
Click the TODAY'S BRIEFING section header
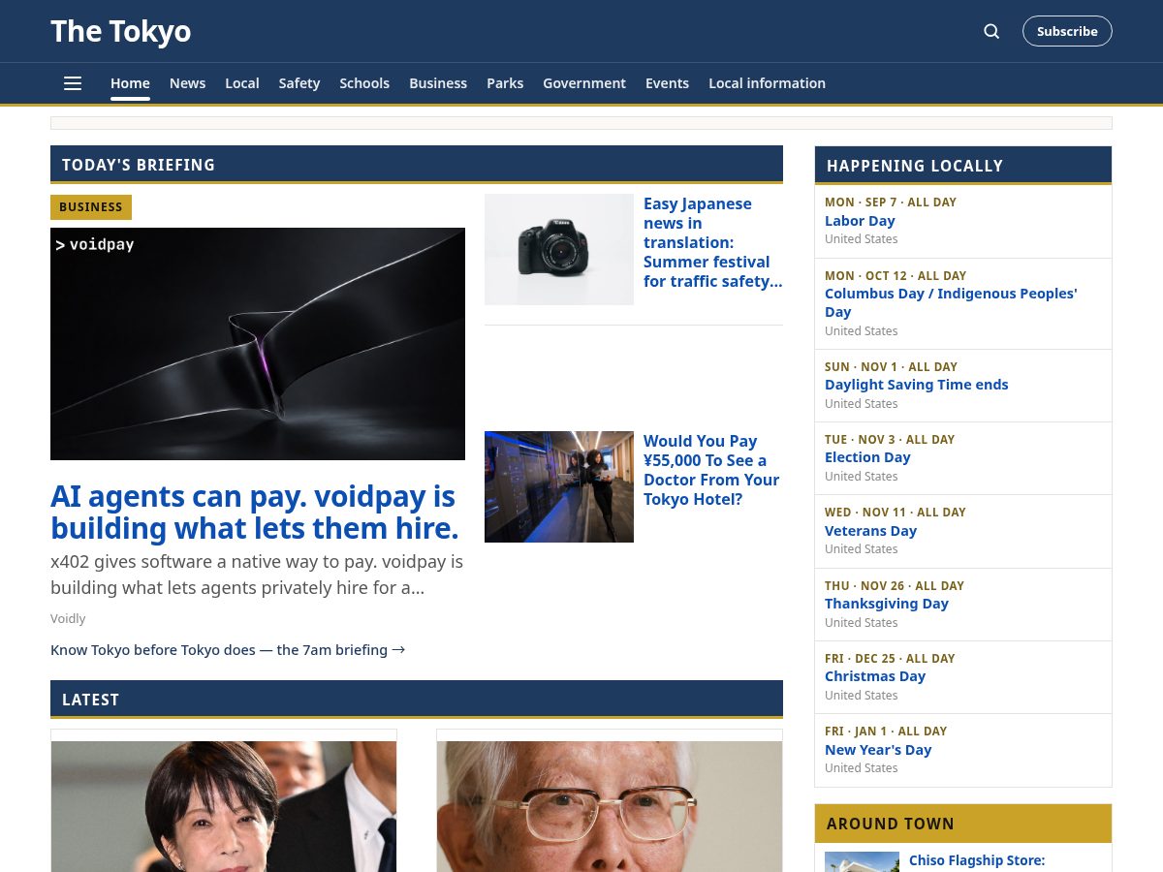(x=417, y=165)
